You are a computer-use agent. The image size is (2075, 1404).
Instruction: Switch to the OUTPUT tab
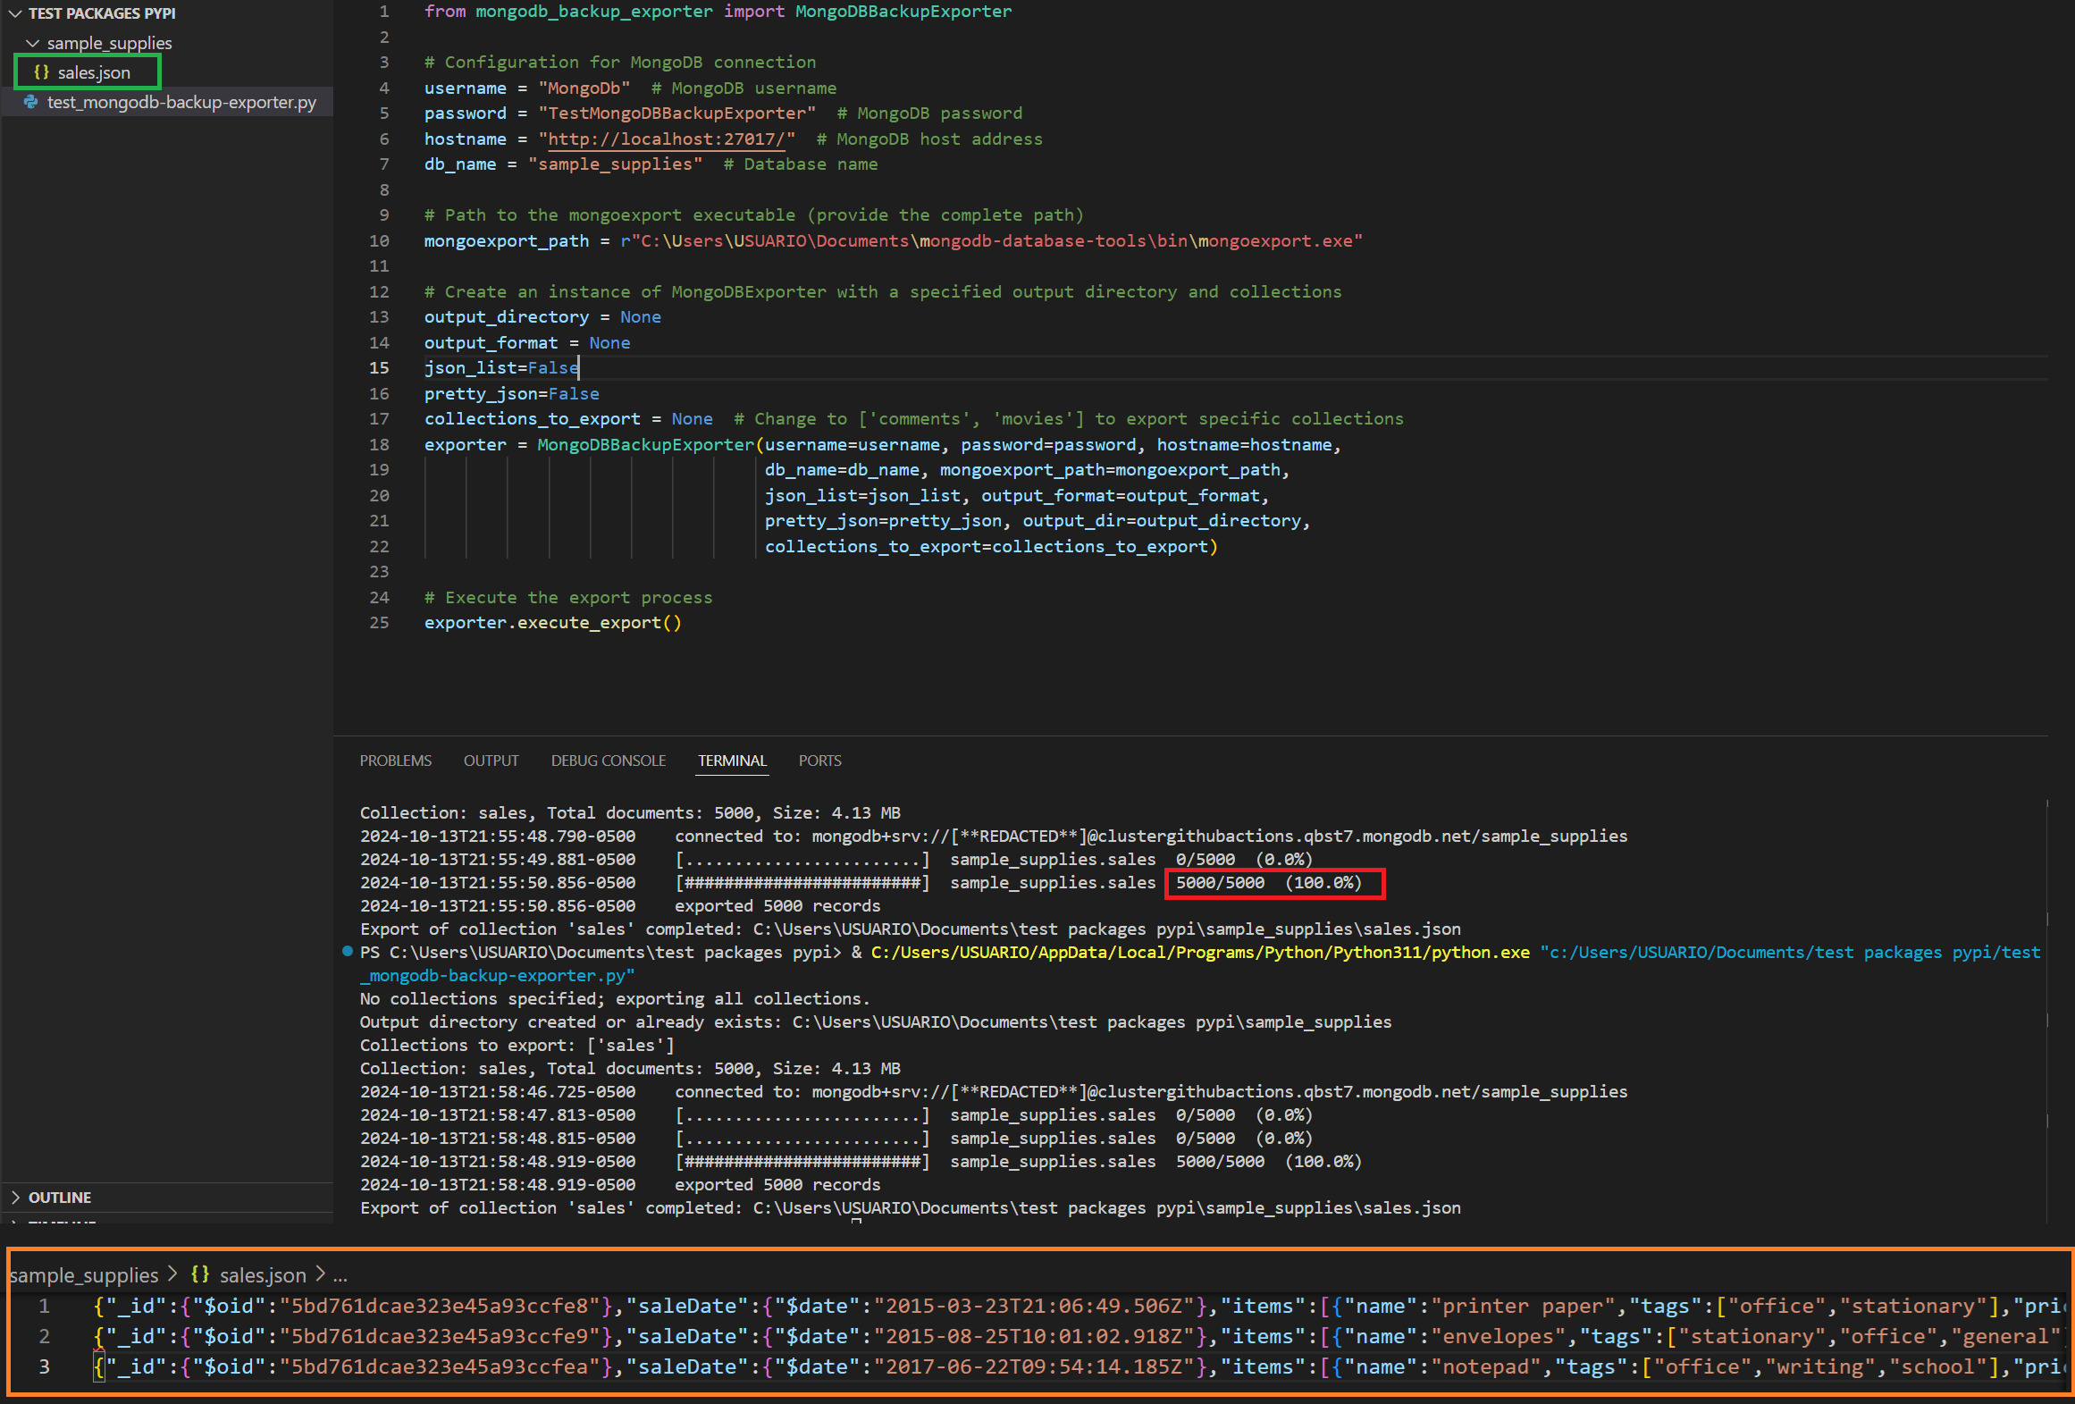coord(491,761)
